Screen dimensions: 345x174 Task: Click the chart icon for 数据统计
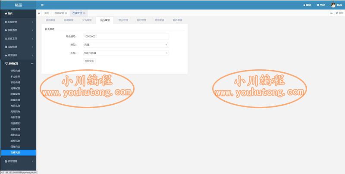point(6,55)
